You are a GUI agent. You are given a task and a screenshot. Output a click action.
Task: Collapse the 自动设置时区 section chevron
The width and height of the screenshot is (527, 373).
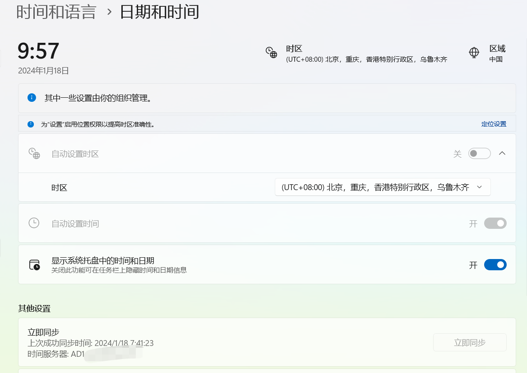tap(502, 154)
